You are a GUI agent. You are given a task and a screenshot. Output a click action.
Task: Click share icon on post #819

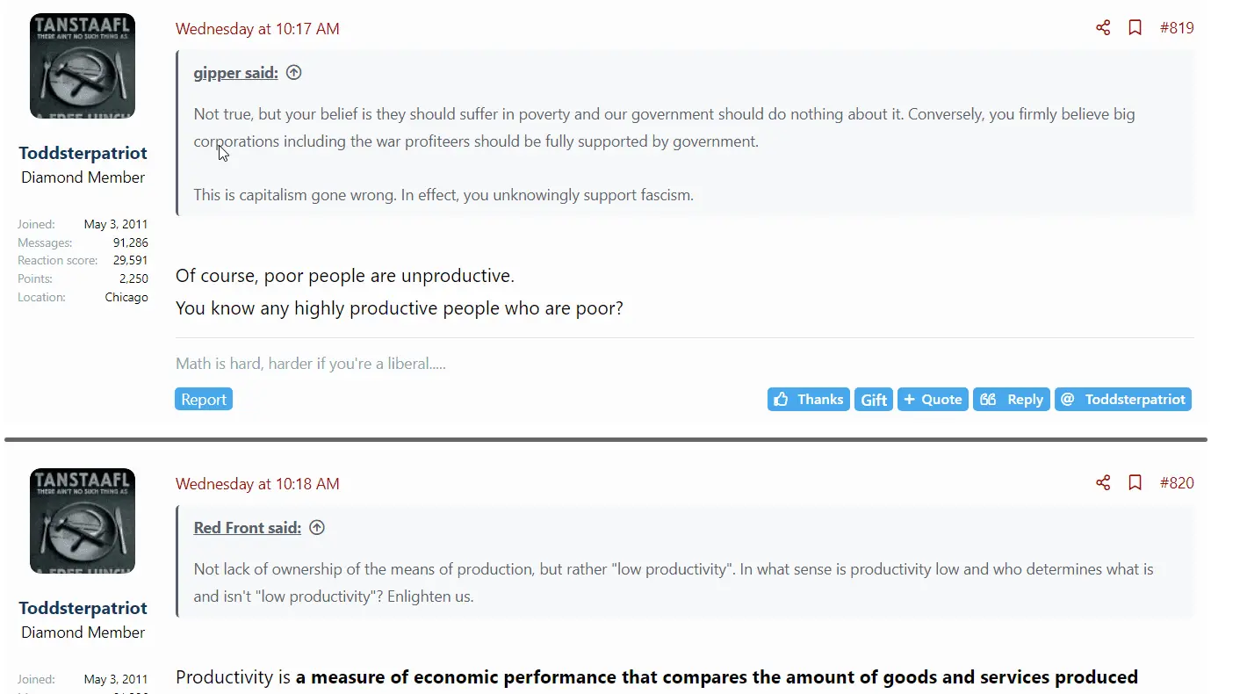click(1103, 28)
